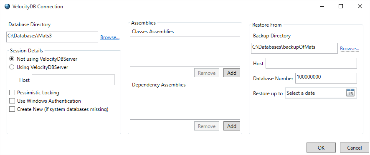Click the Session Details Host field

pyautogui.click(x=73, y=80)
